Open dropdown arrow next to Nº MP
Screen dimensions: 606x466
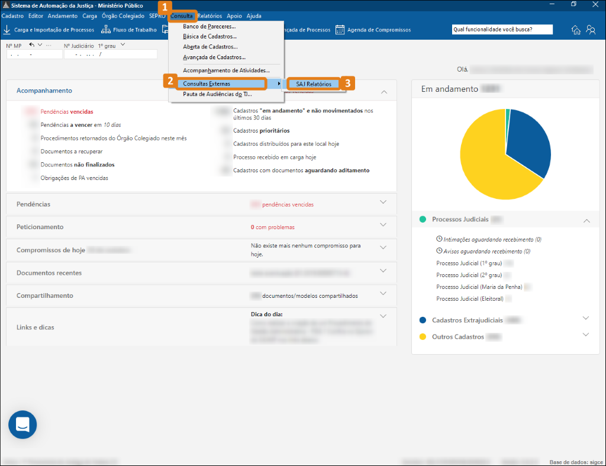coord(40,45)
